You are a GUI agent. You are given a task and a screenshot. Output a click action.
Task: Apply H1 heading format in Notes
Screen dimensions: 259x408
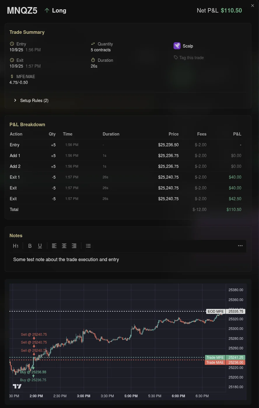(x=16, y=246)
